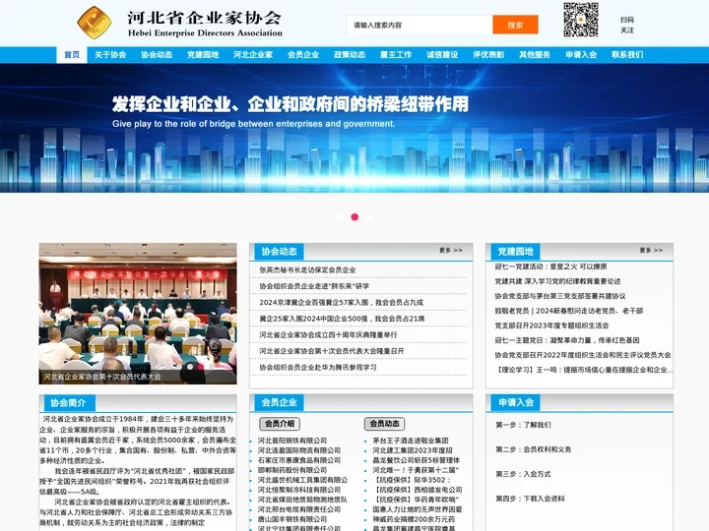
Task: Open 致敬老党员 2024新春慰问 article
Action: point(569,311)
